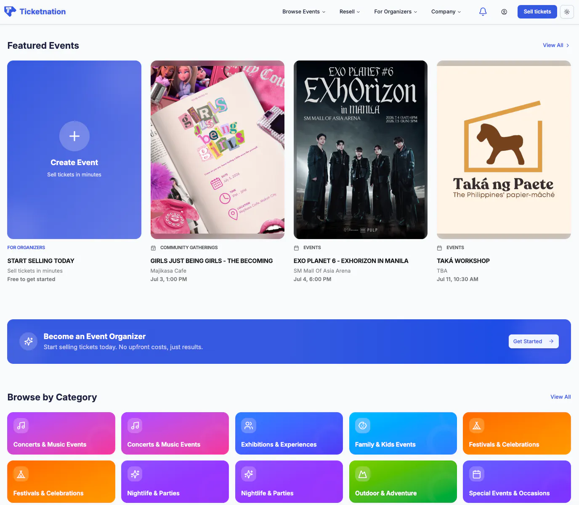Click the Majikasa Cafe venue text

(168, 271)
